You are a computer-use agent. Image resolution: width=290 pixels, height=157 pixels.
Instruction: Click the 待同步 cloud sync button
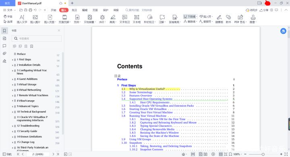(251, 10)
